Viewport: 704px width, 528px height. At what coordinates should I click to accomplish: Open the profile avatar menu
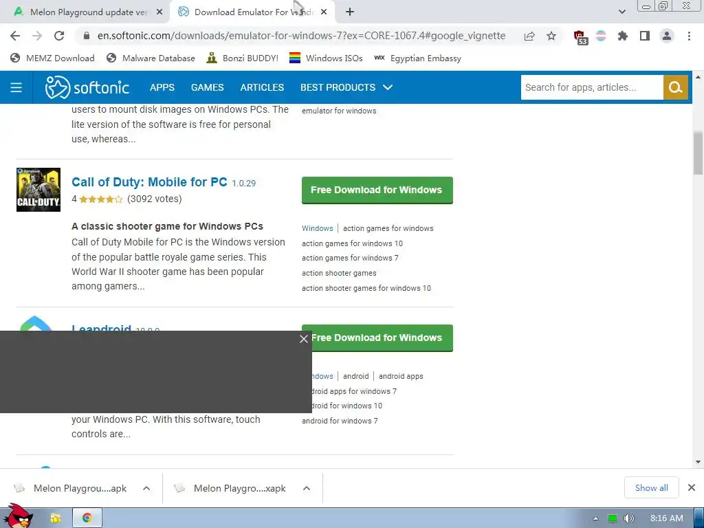667,36
